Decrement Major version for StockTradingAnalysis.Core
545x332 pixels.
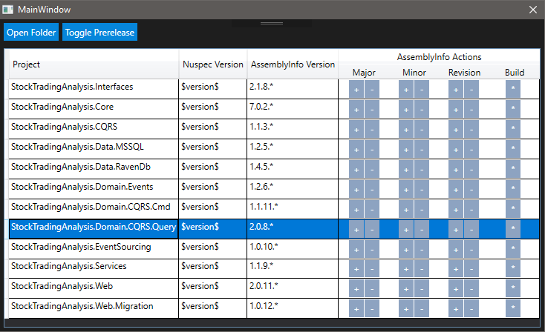(x=372, y=109)
